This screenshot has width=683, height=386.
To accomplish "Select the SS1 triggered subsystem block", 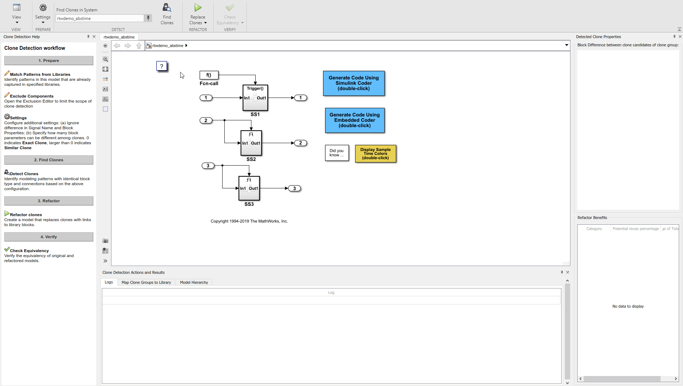I will point(255,98).
